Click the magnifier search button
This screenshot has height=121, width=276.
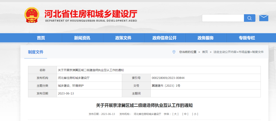click(249, 18)
